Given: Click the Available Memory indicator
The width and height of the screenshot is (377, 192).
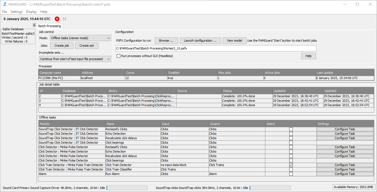Looking at the screenshot, I should coord(353,187).
